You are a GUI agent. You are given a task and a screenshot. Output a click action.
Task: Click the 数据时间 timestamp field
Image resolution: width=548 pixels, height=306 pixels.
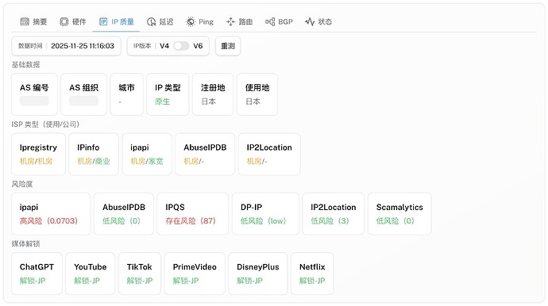click(x=67, y=46)
